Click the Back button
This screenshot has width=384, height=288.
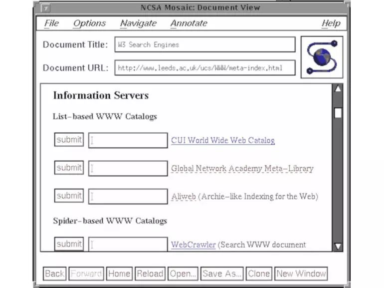click(55, 274)
